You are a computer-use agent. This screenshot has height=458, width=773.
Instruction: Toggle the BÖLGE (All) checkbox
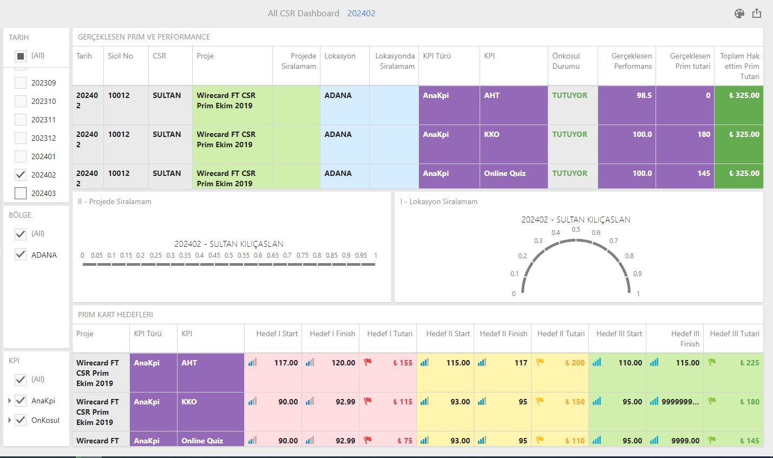pos(21,234)
